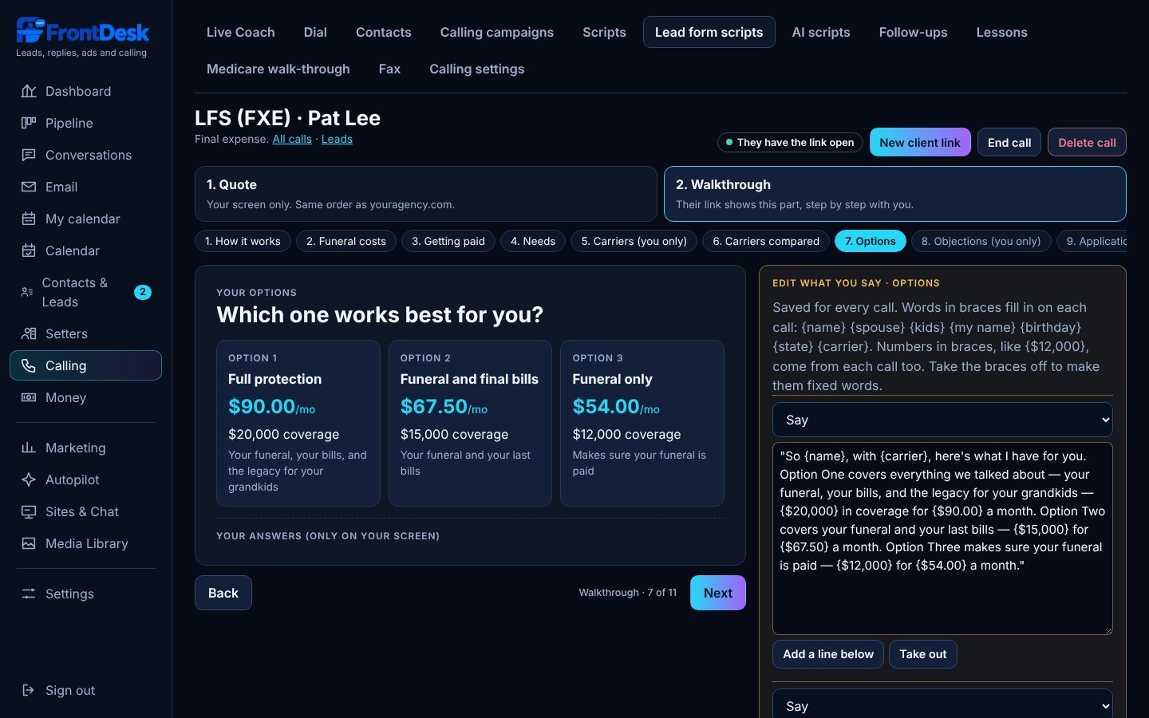Viewport: 1149px width, 718px height.
Task: Click the Settings sliders icon
Action: (x=29, y=594)
